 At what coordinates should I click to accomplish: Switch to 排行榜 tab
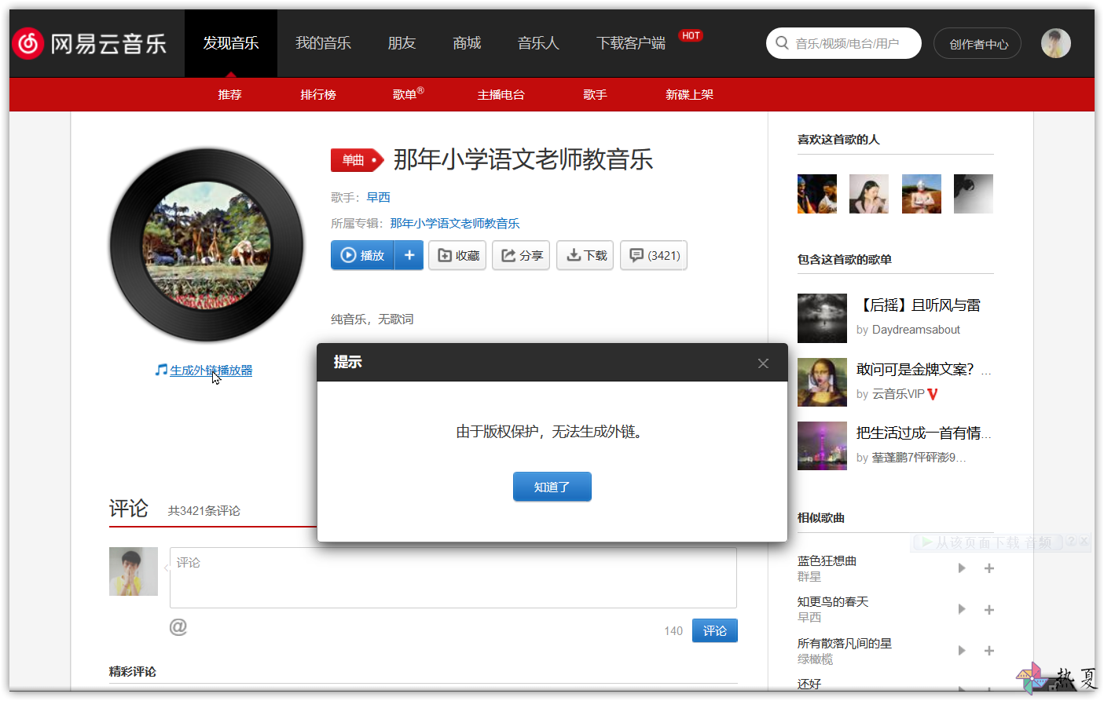tap(318, 94)
